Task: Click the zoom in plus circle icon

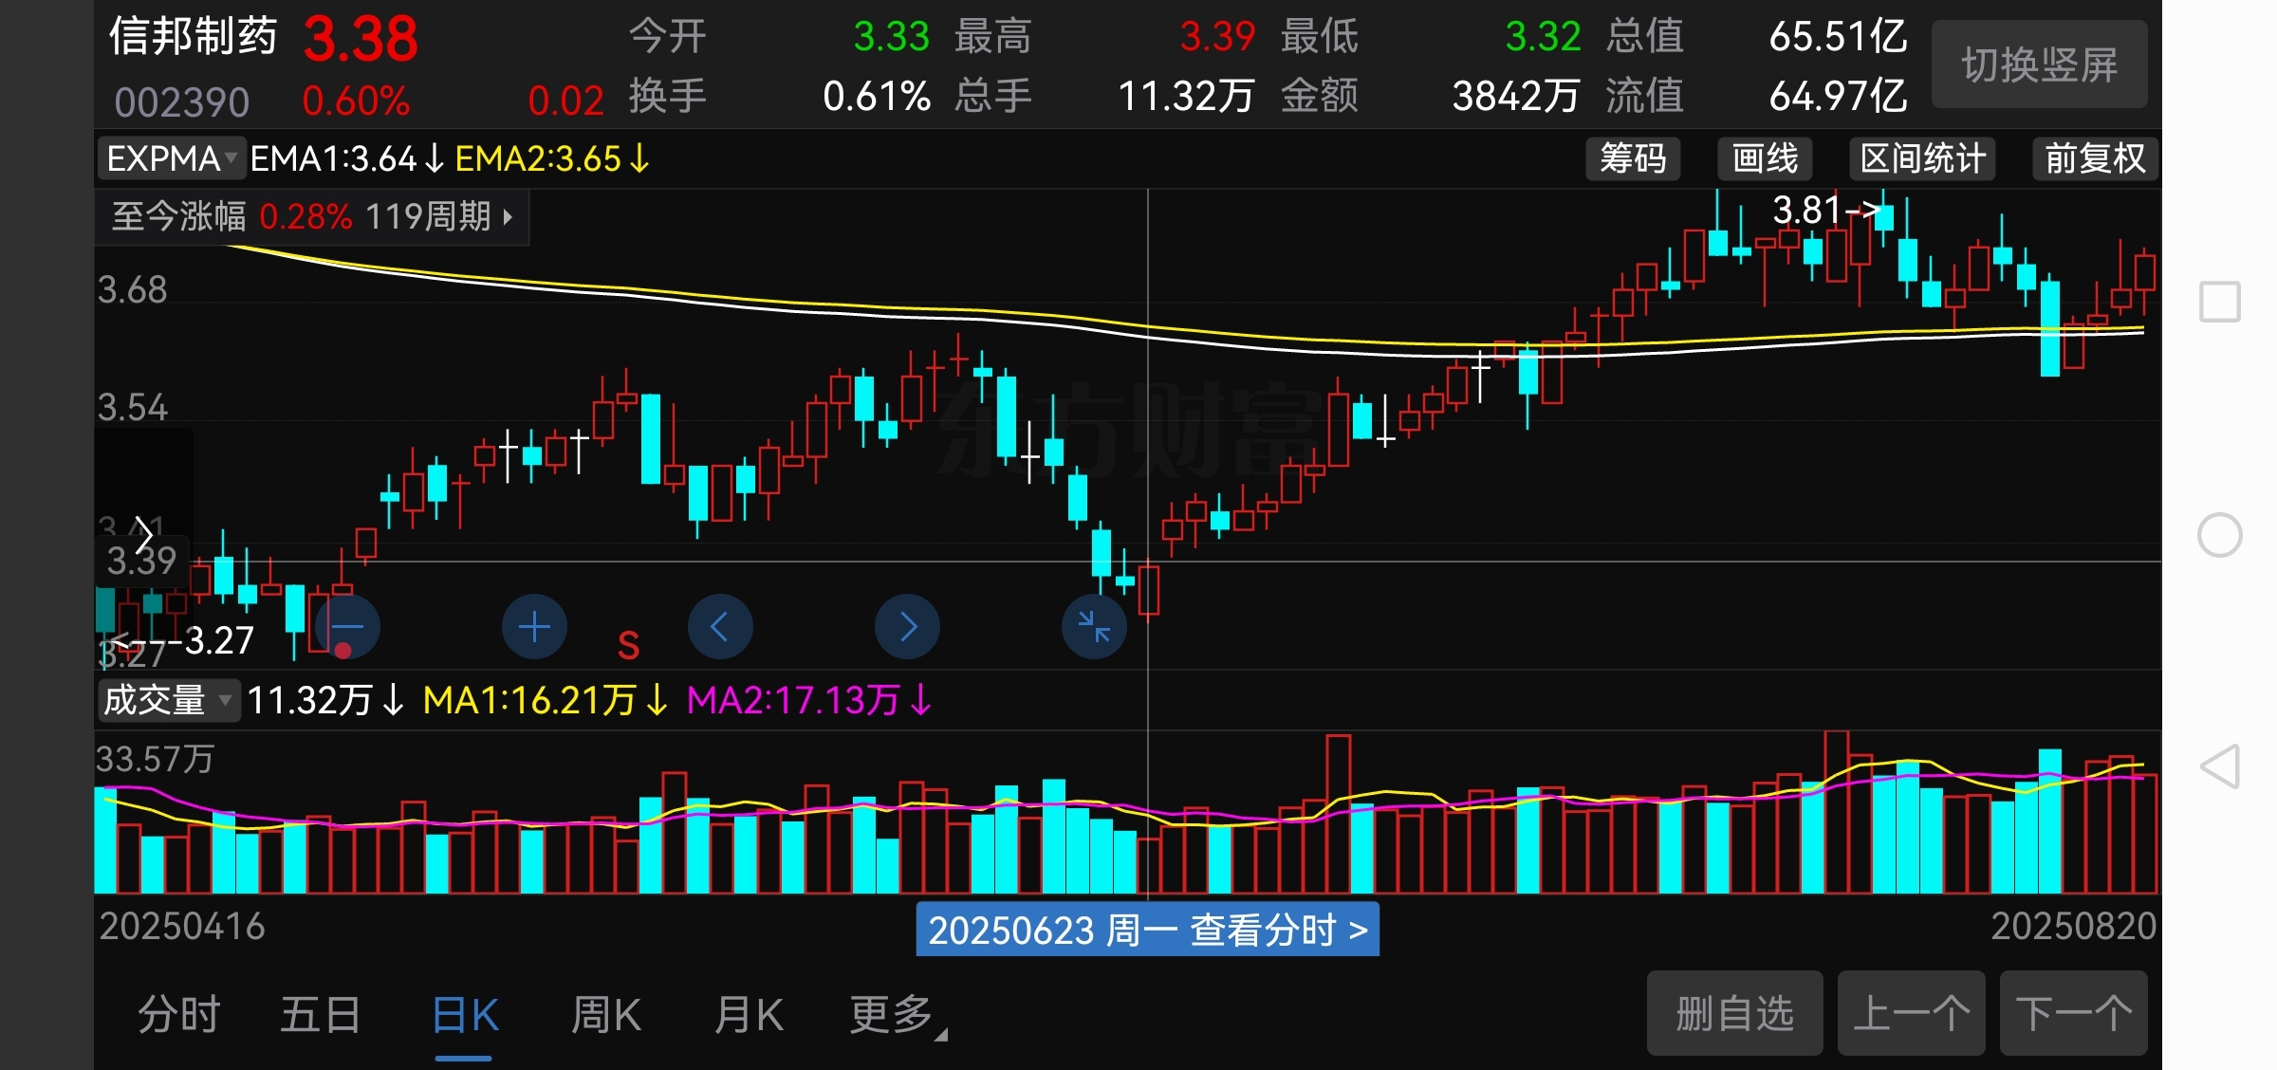Action: pos(534,627)
